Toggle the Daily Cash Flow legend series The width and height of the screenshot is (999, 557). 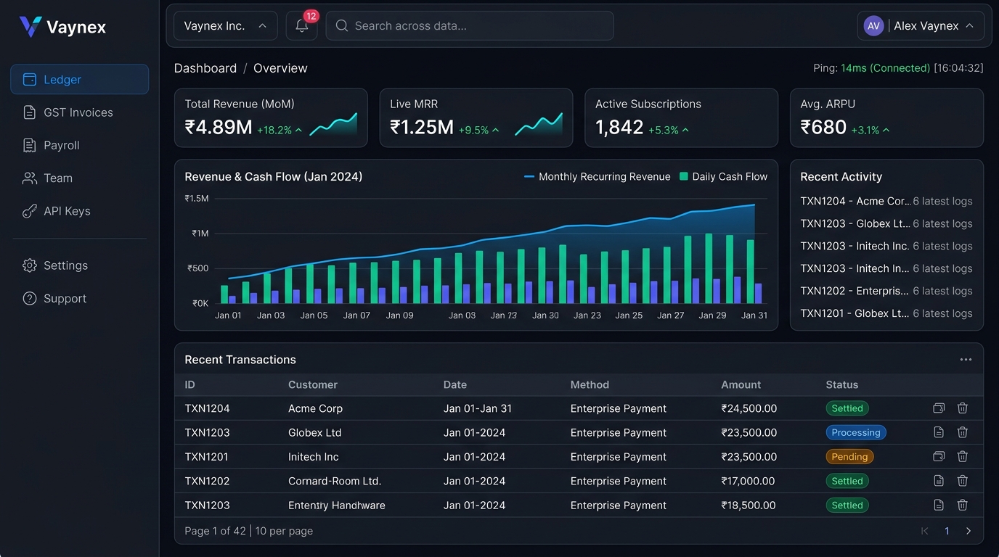[723, 177]
